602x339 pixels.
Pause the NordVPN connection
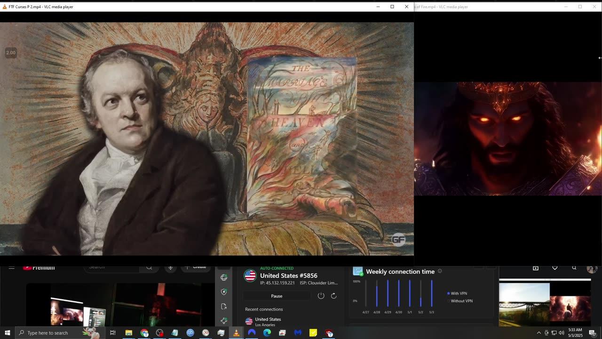277,296
